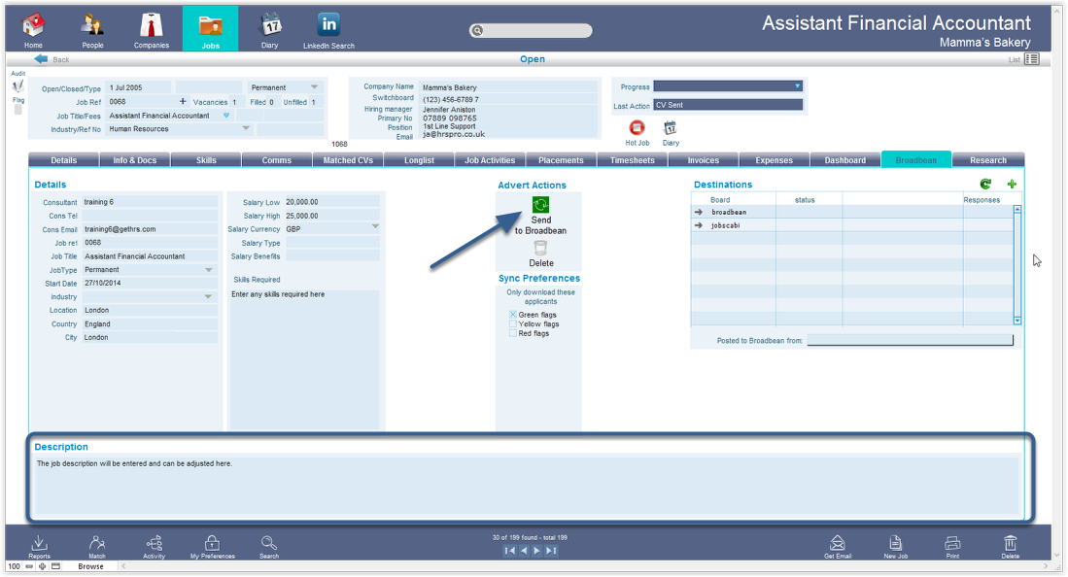The height and width of the screenshot is (577, 1068).
Task: Click the Description text area
Action: coord(527,485)
